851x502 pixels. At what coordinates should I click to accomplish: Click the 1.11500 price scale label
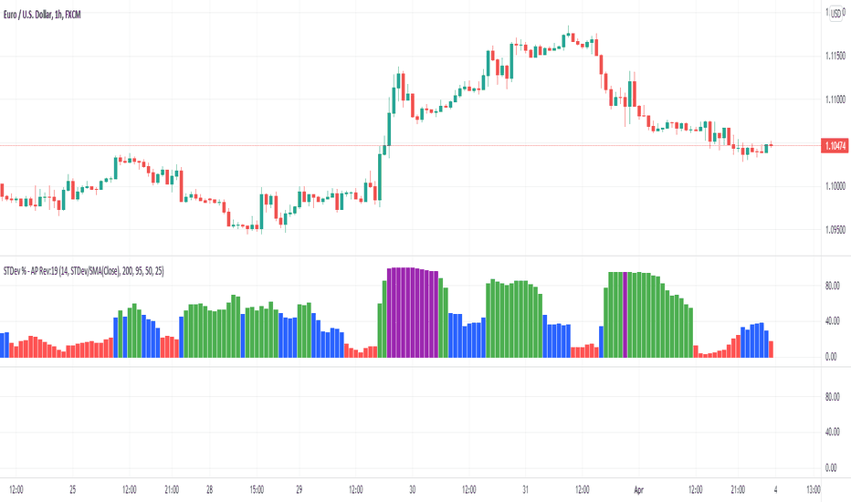click(835, 56)
